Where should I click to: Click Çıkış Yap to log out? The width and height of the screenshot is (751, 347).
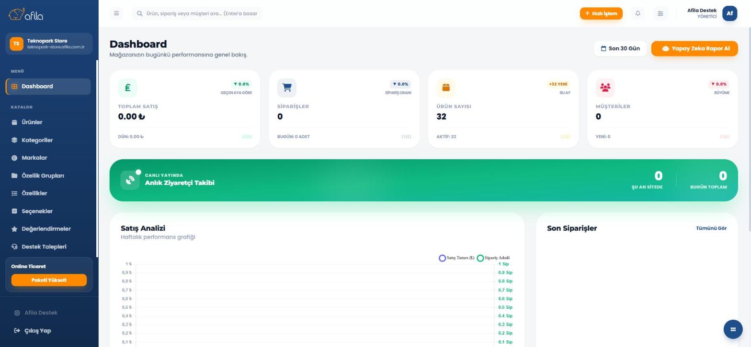tap(33, 331)
